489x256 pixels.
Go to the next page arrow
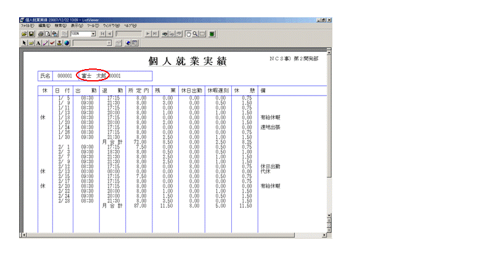(148, 34)
